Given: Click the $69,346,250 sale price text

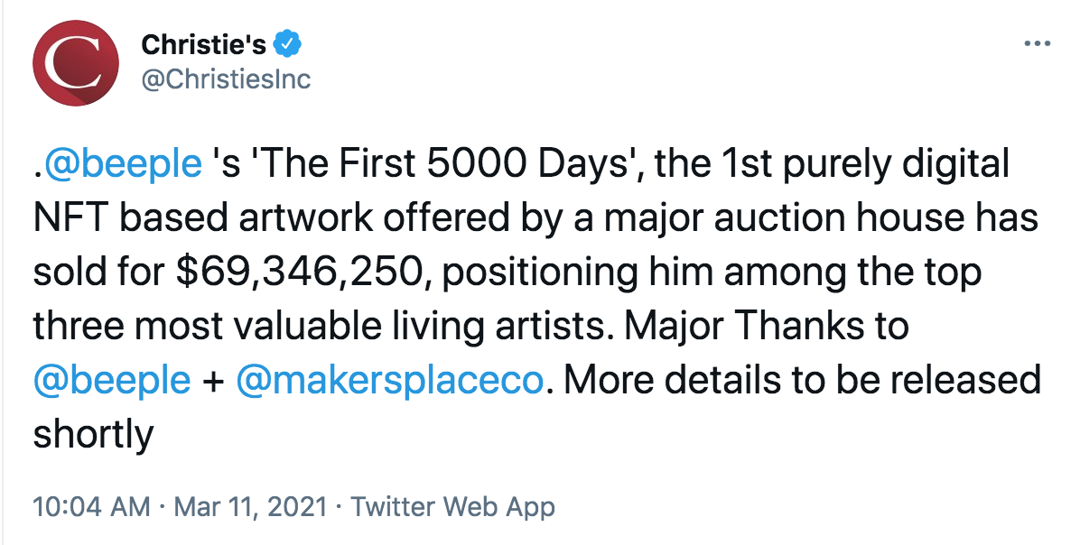Looking at the screenshot, I should click(296, 272).
